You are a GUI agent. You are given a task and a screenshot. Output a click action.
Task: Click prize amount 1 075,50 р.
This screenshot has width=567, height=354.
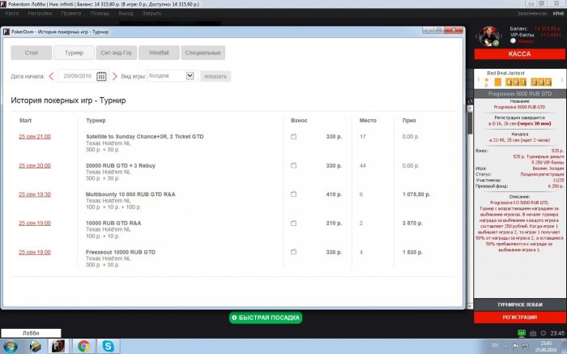coord(416,194)
